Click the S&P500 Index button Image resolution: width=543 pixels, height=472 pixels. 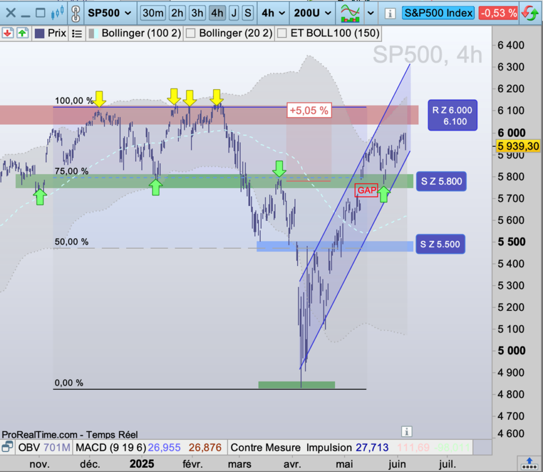click(438, 13)
